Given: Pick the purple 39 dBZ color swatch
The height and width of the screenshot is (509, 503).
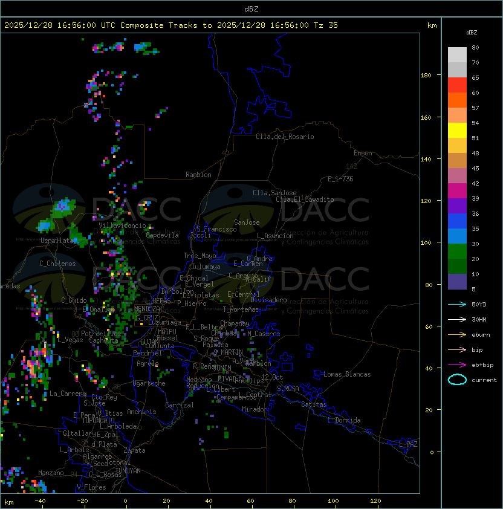Looking at the screenshot, I should coord(457,206).
